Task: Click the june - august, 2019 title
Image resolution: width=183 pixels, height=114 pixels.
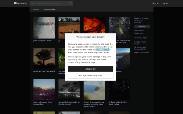Action: pyautogui.click(x=42, y=41)
